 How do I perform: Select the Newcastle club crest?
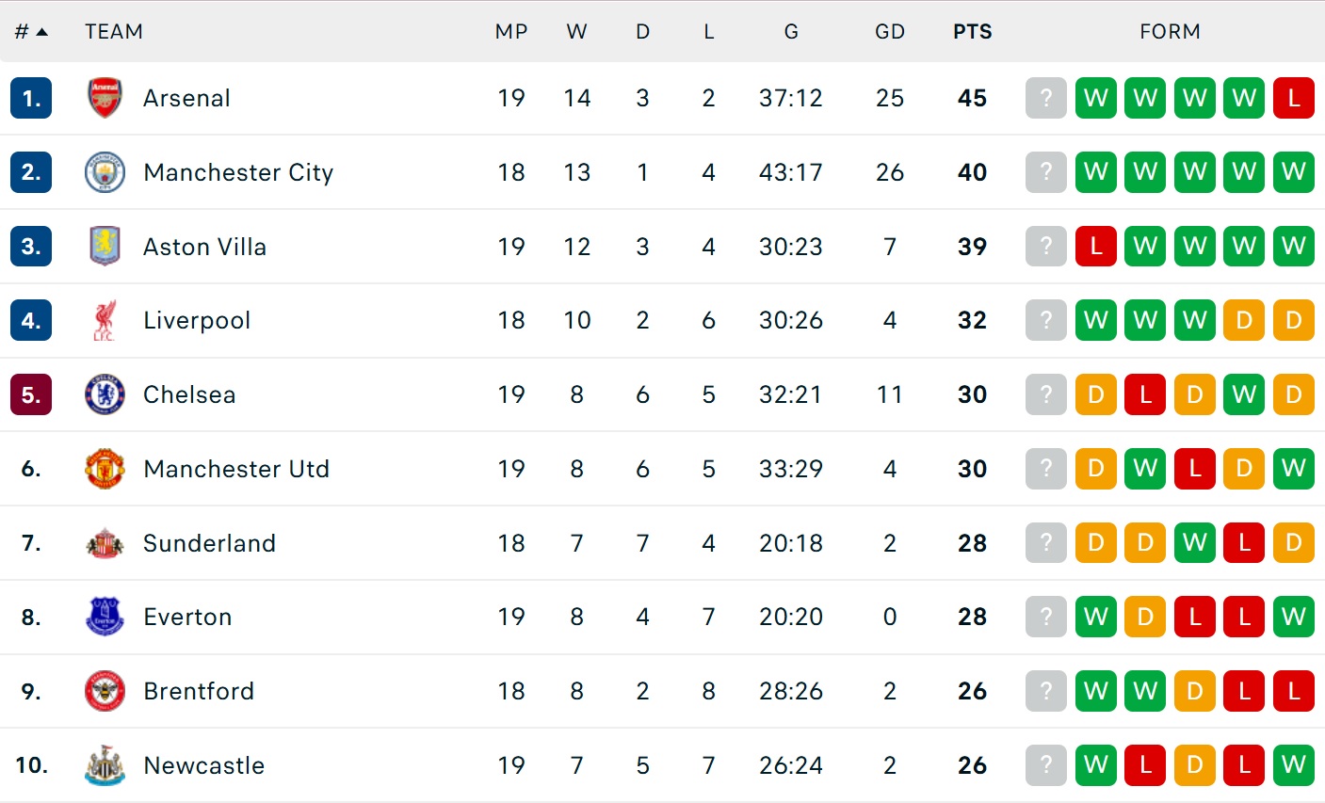105,765
